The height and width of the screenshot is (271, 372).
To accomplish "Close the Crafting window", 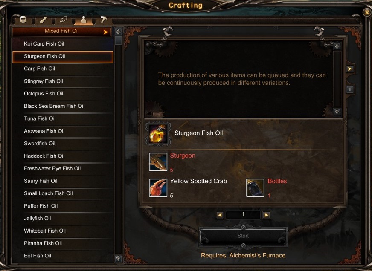I will pyautogui.click(x=366, y=12).
